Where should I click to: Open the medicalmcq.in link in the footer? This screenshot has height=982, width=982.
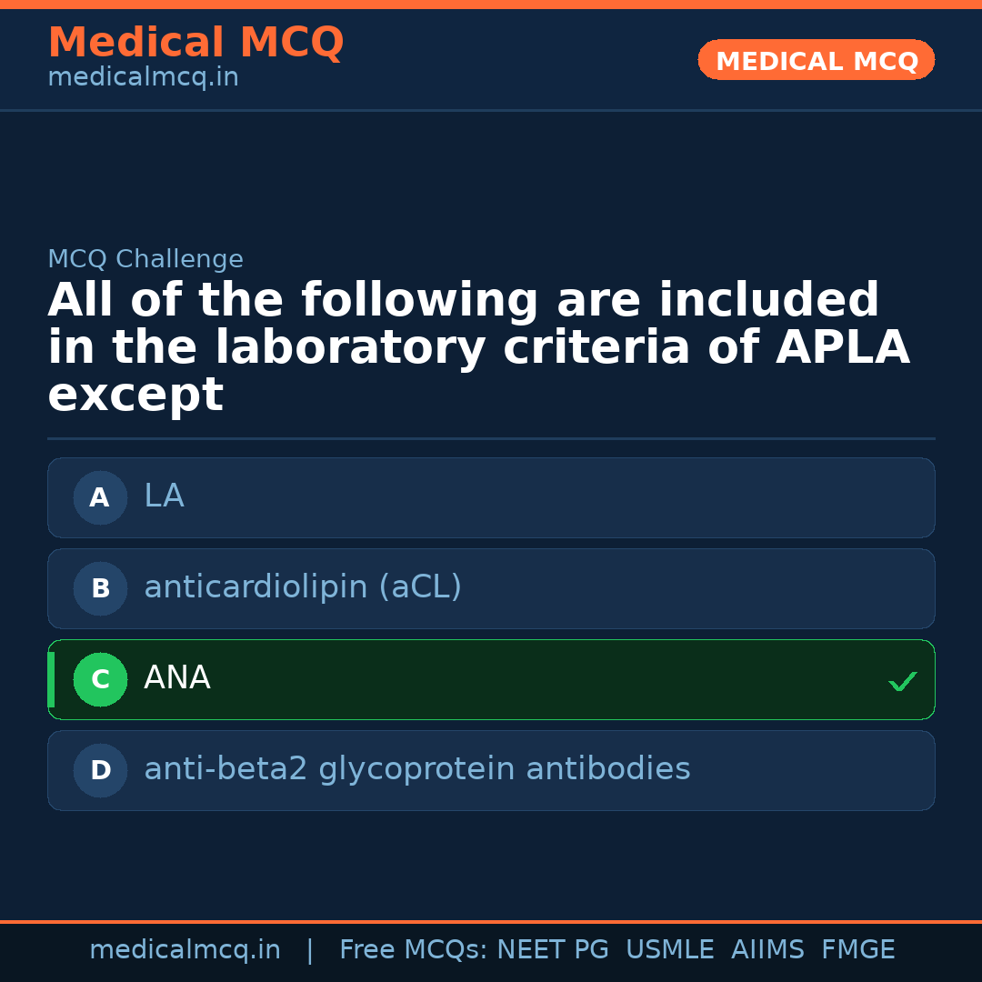point(185,950)
